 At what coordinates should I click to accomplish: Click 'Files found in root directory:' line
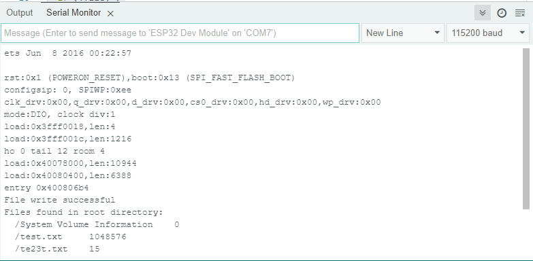(x=84, y=213)
